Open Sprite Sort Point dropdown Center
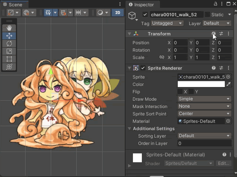Viewport: 237px width, 177px height. pyautogui.click(x=204, y=114)
